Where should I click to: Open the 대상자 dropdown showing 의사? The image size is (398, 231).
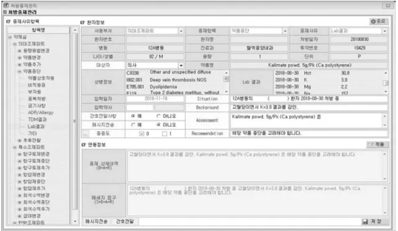[x=181, y=65]
